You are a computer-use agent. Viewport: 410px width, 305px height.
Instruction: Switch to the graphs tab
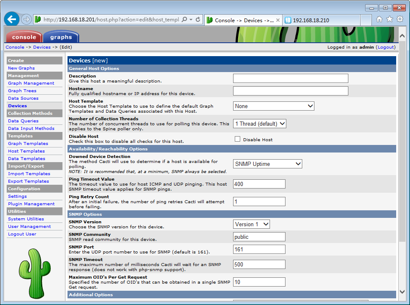[x=61, y=36]
